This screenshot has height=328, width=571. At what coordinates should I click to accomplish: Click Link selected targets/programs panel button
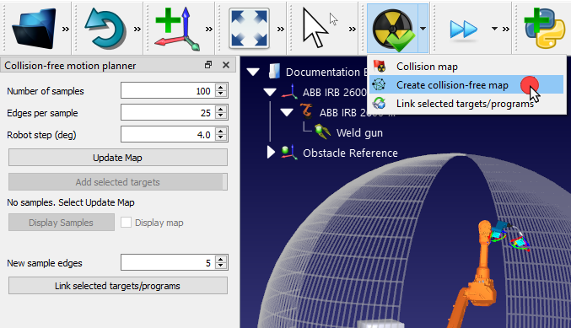click(x=118, y=285)
